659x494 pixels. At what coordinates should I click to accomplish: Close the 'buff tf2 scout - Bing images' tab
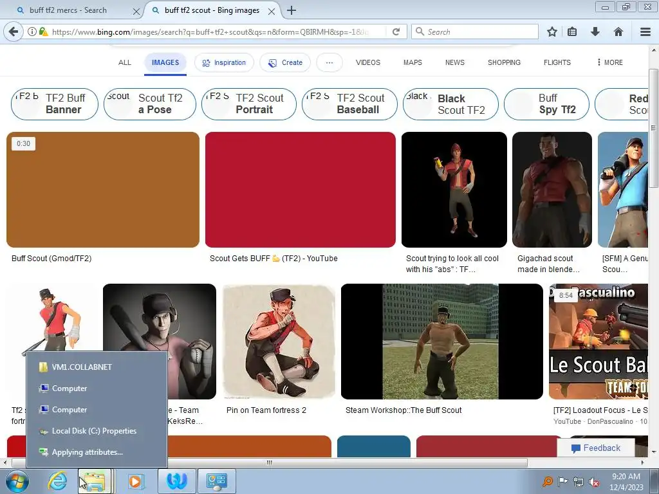[272, 12]
